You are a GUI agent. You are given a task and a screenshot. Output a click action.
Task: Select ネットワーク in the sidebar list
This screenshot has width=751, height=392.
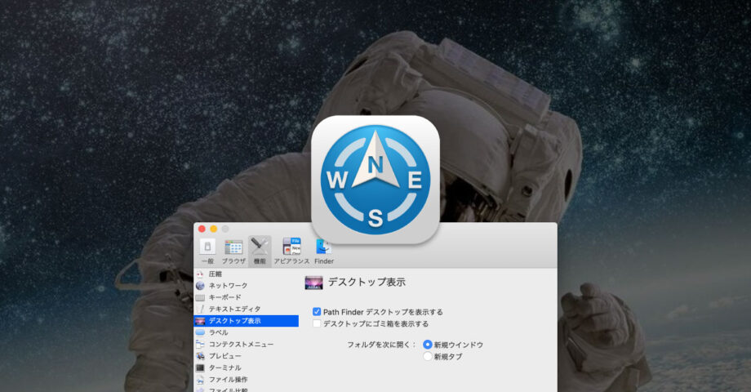tap(247, 286)
